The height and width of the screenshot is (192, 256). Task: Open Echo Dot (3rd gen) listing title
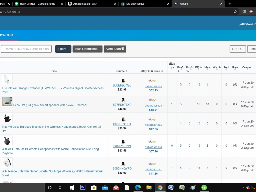click(50, 105)
